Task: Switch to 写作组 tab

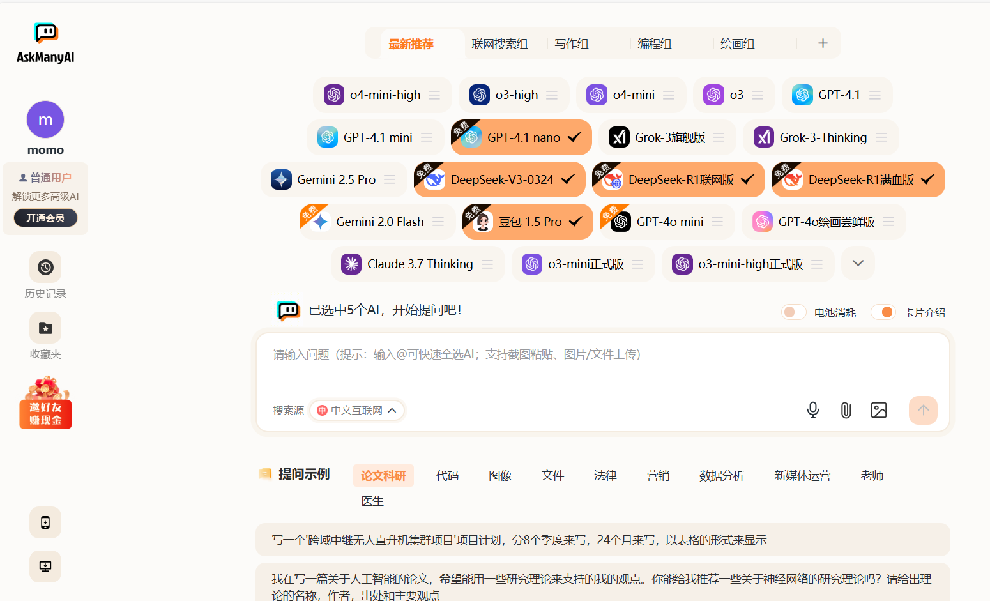Action: (x=572, y=44)
